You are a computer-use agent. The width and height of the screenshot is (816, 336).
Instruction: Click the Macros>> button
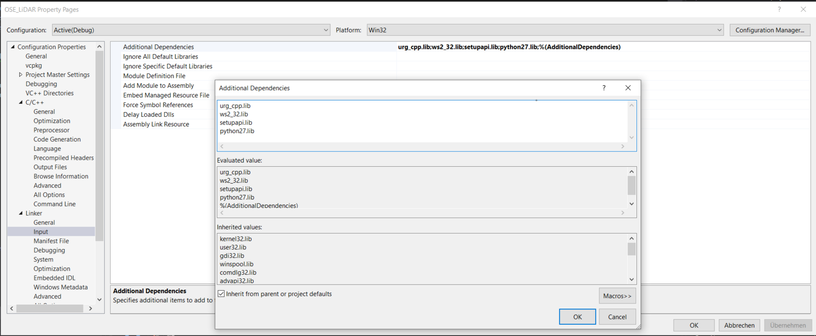(617, 296)
